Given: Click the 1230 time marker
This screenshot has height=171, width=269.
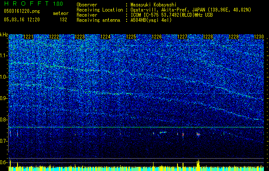Looking at the screenshot, I should click(x=259, y=37).
